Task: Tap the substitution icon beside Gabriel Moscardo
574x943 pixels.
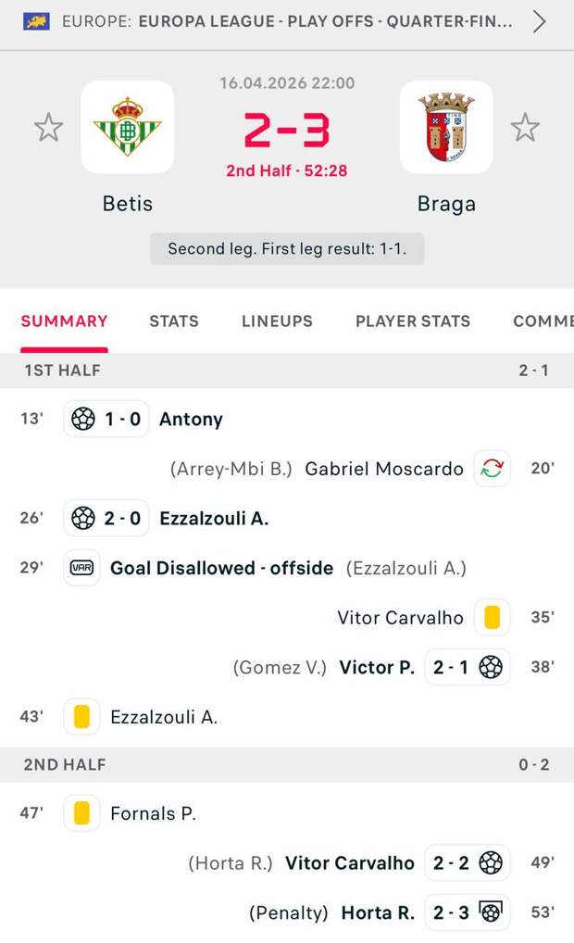Action: pyautogui.click(x=492, y=469)
